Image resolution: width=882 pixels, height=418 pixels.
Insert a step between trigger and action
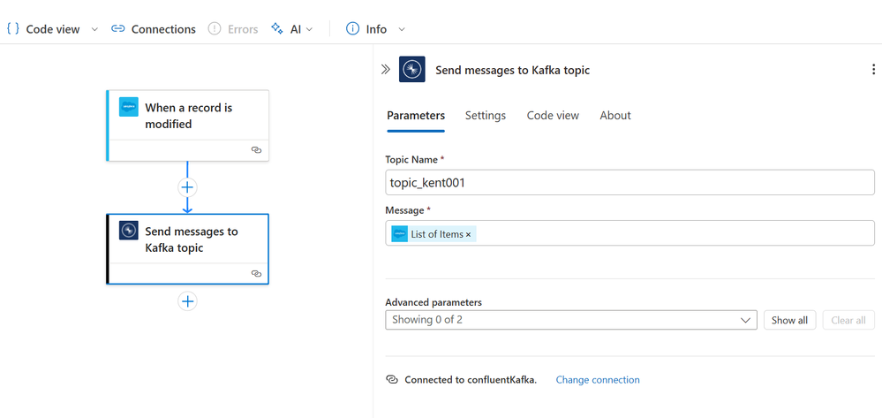coord(187,187)
